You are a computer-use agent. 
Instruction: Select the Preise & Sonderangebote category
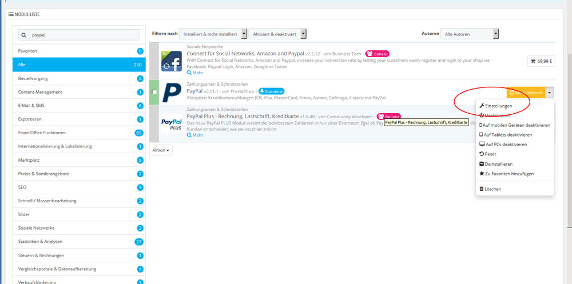pyautogui.click(x=79, y=174)
